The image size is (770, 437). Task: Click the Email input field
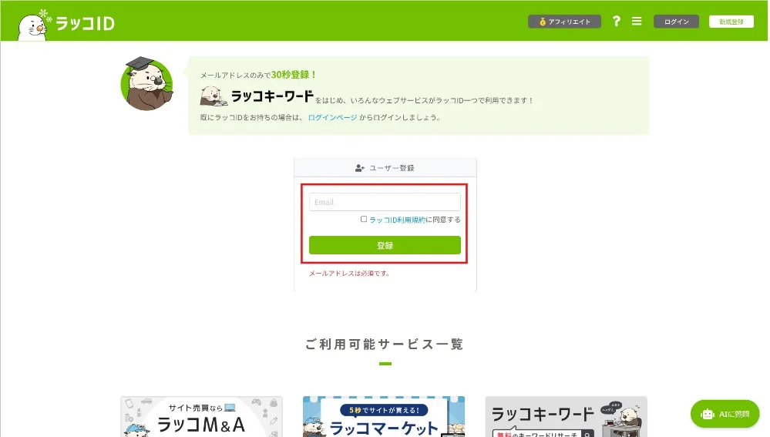pyautogui.click(x=385, y=202)
